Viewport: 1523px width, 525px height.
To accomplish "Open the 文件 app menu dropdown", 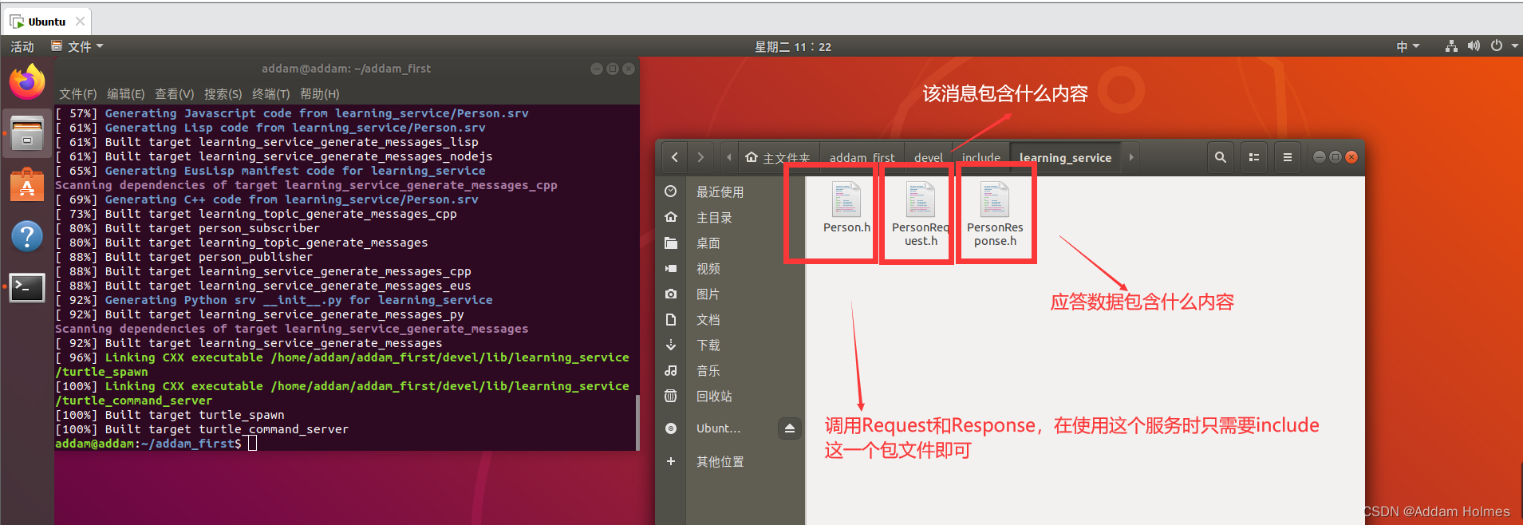I will pos(77,46).
